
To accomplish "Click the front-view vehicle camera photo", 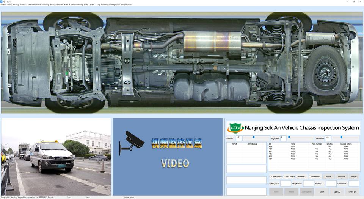I will [56, 157].
